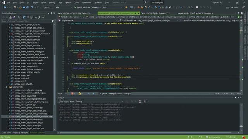Click the Solution Explorer search magnifier icon
Image resolution: width=248 pixels, height=139 pixels.
pyautogui.click(x=53, y=21)
